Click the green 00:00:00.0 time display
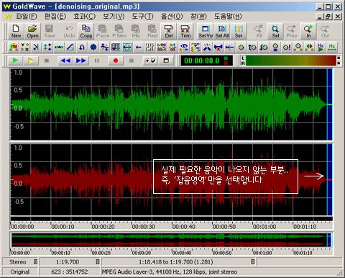This screenshot has width=345, height=278. click(206, 60)
